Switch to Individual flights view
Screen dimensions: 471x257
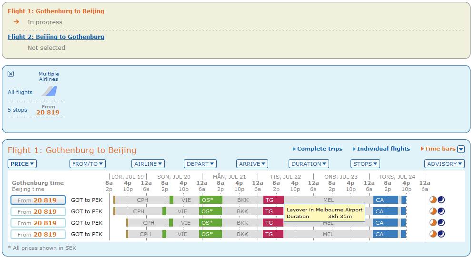tap(383, 149)
